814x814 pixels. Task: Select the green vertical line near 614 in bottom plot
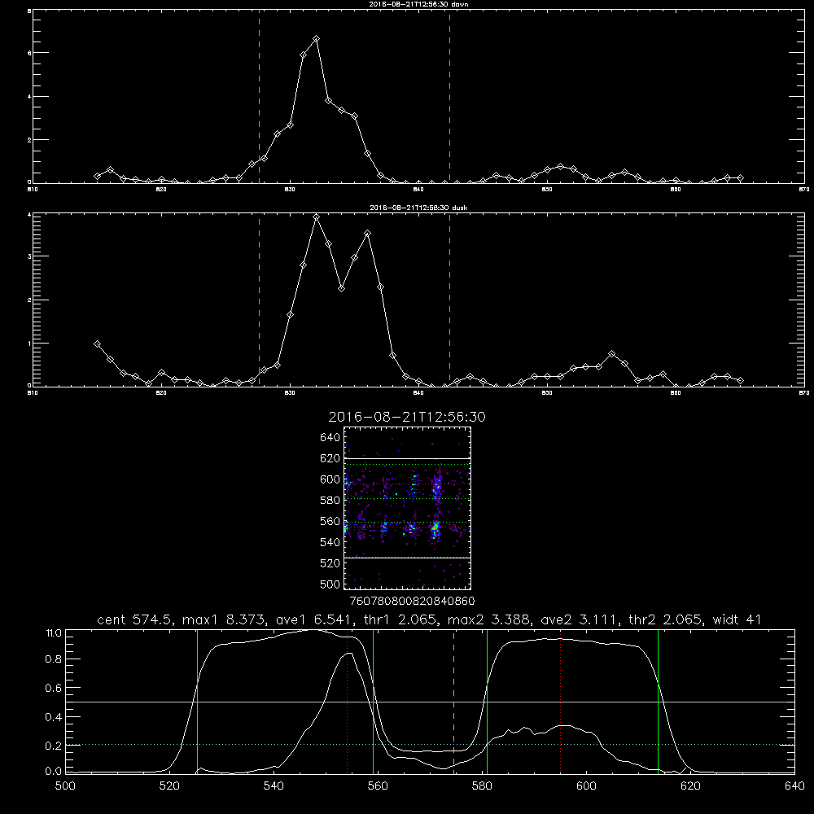(658, 702)
